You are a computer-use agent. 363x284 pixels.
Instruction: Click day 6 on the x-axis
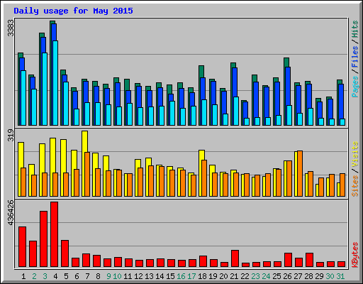(77, 276)
